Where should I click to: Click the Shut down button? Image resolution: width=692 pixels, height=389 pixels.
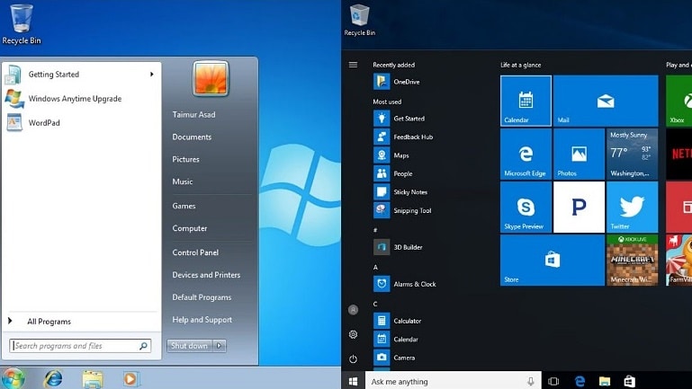click(190, 346)
